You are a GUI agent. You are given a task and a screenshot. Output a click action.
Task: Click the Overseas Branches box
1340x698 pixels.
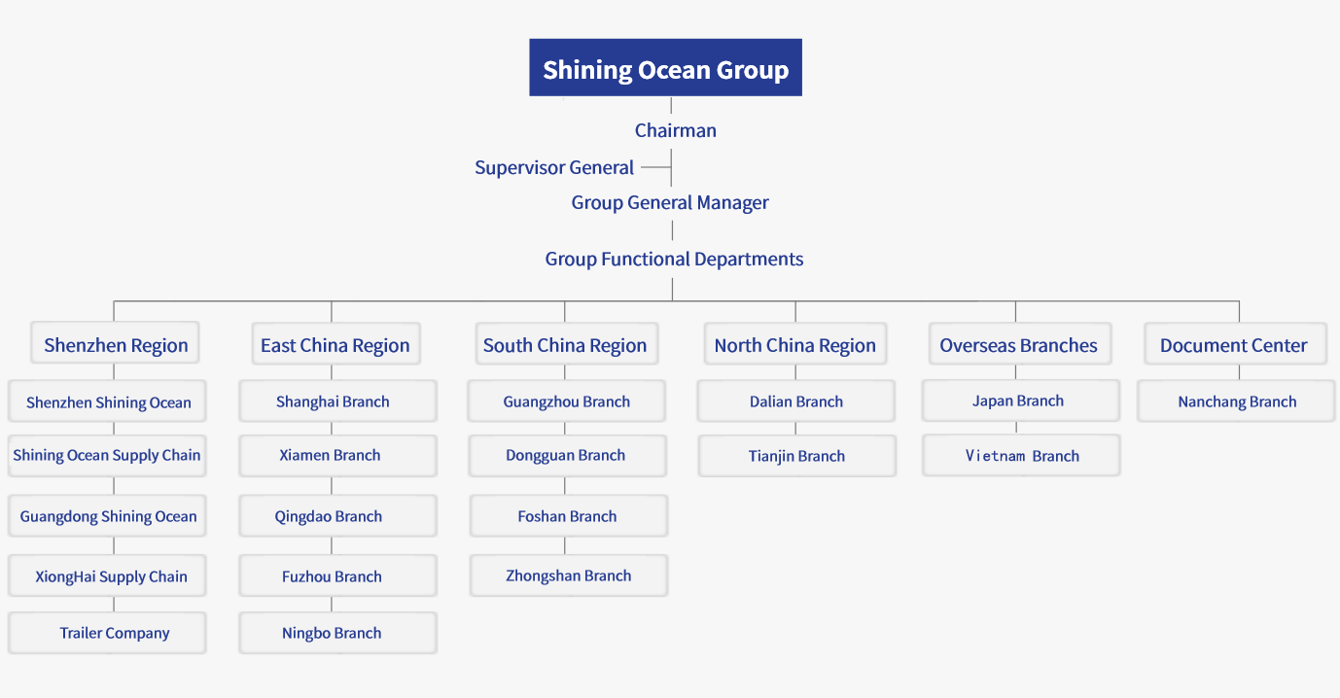point(1018,345)
